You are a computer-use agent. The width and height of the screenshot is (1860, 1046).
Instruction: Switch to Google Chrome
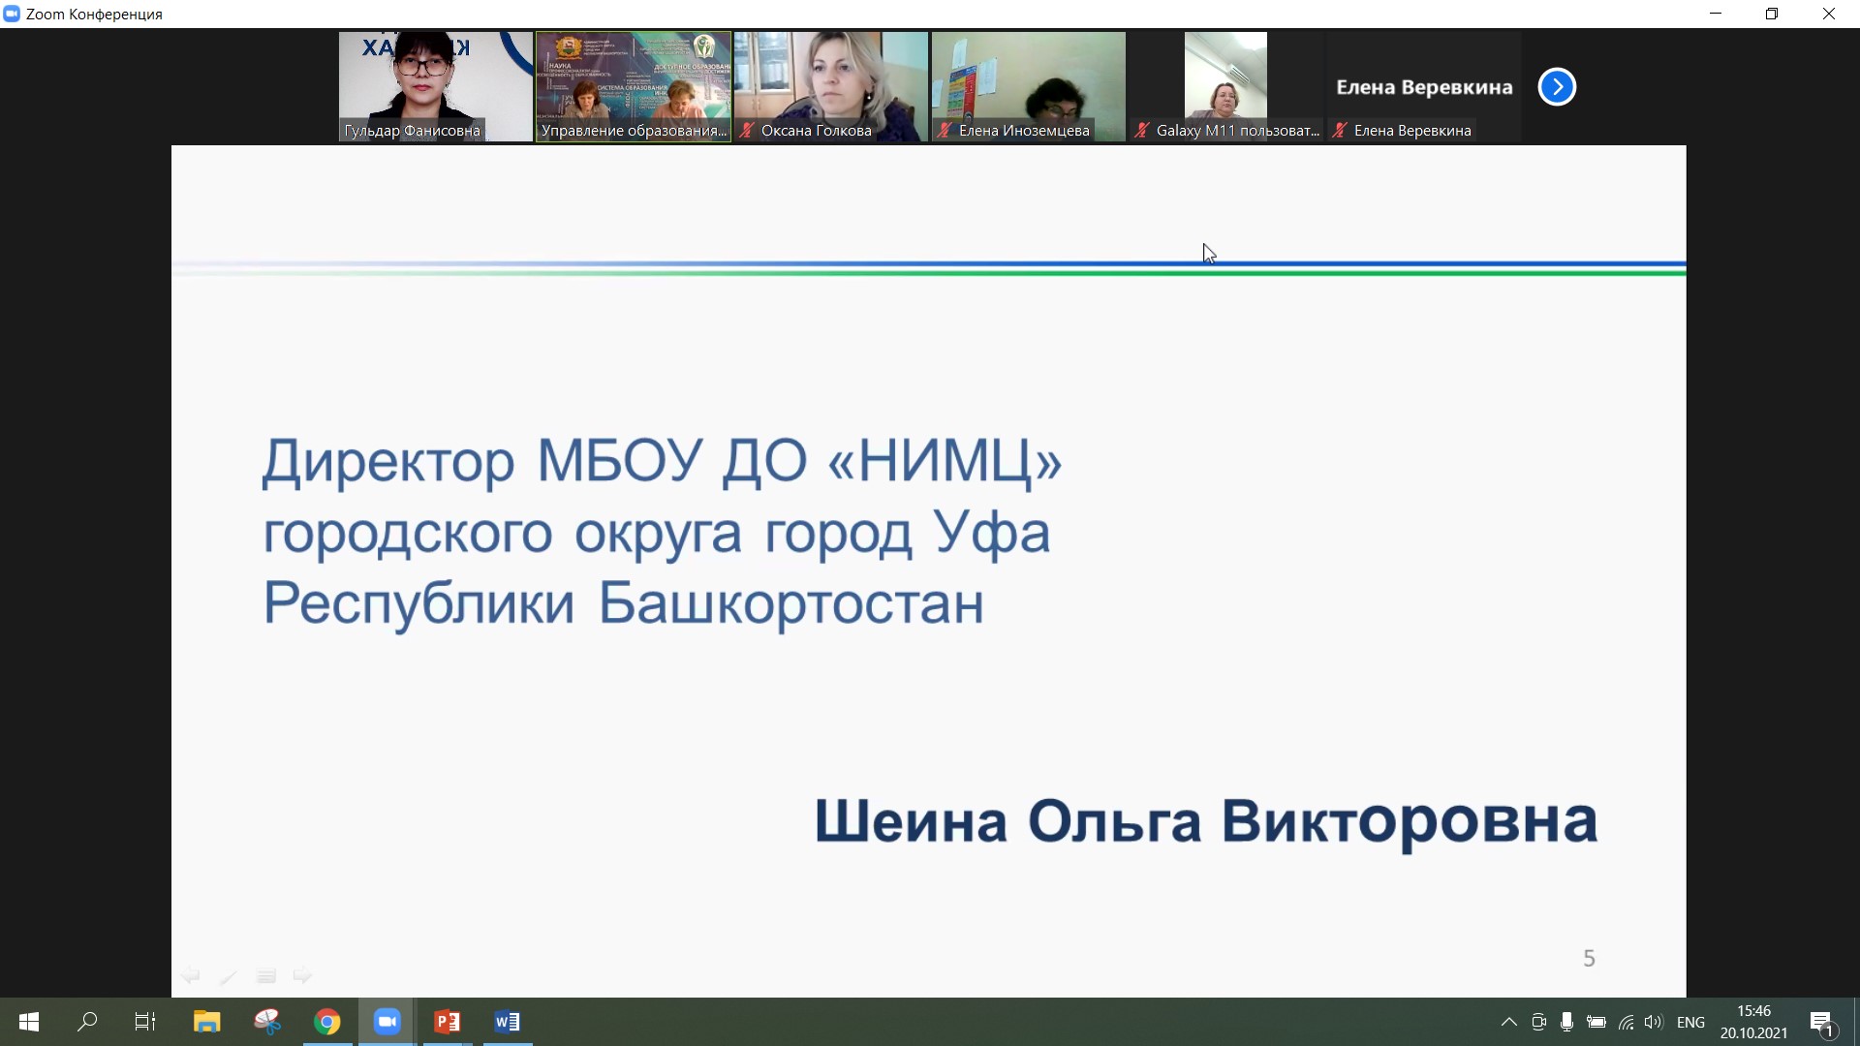coord(327,1022)
